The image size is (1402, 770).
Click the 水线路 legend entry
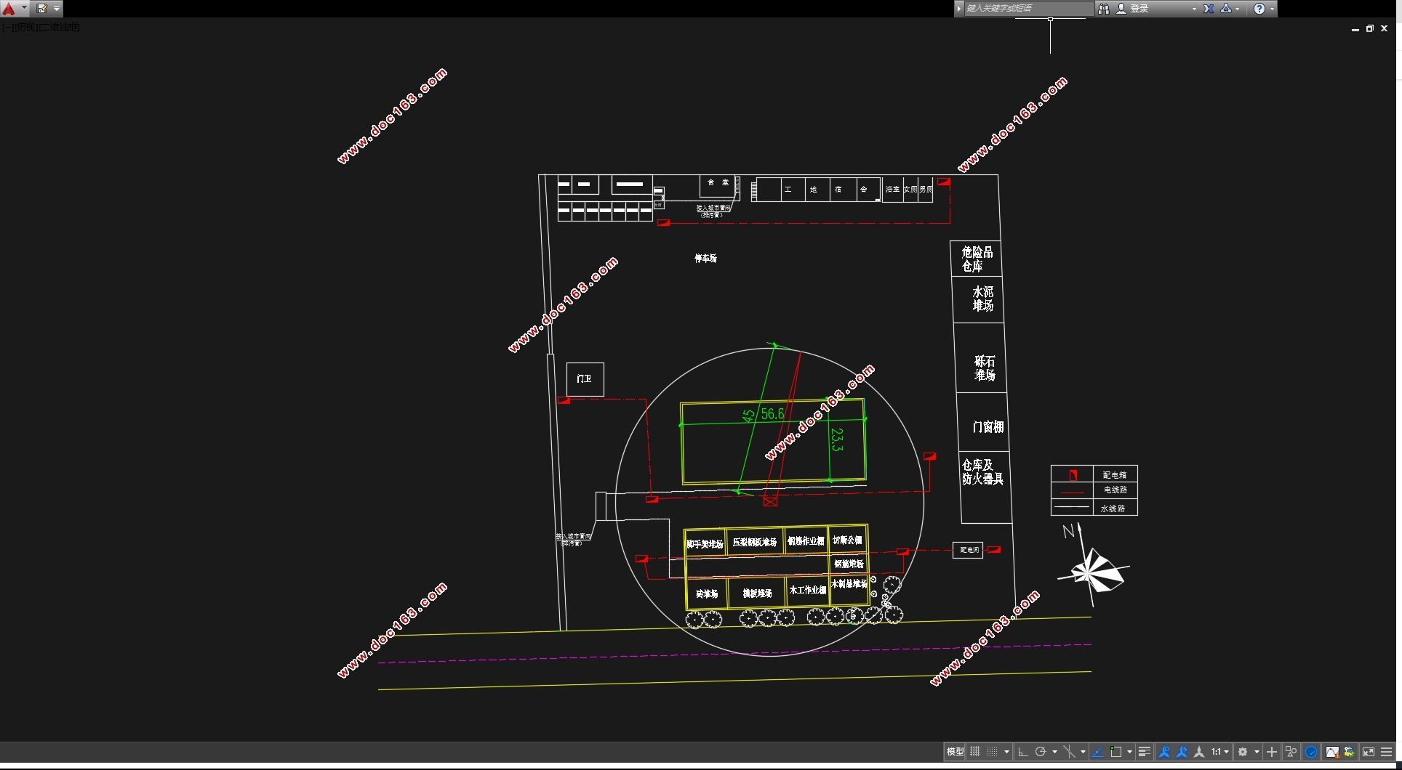1113,508
